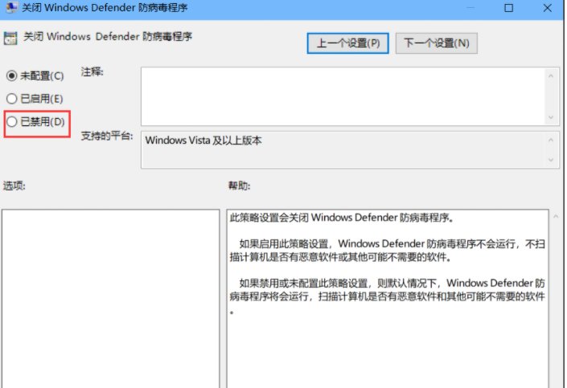Image resolution: width=567 pixels, height=388 pixels.
Task: Click the policy setting icon beside the heading
Action: (10, 38)
